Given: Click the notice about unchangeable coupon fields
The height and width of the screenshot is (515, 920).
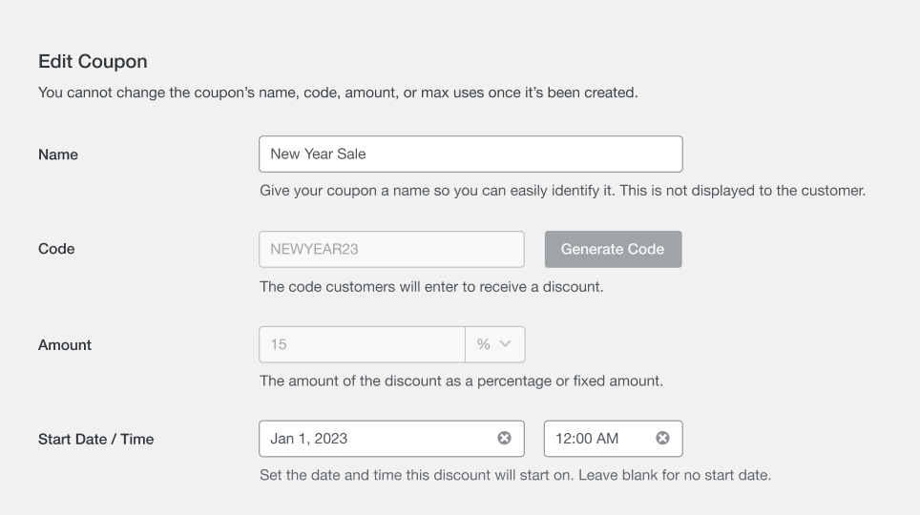Looking at the screenshot, I should pos(337,93).
